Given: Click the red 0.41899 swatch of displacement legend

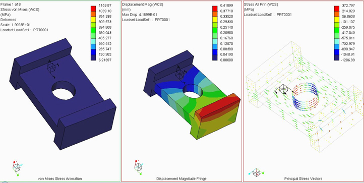Looking at the screenshot, I should (215, 8).
